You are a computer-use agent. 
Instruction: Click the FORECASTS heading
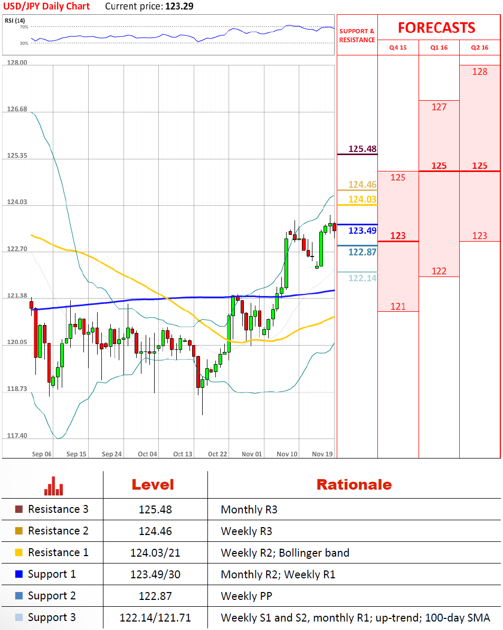tap(436, 28)
